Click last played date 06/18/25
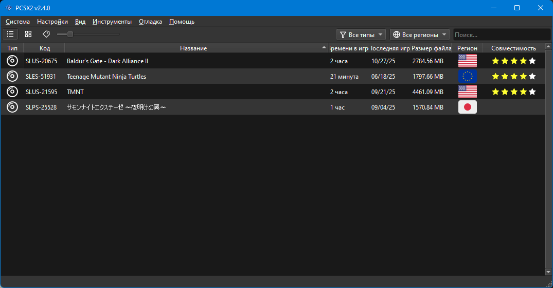This screenshot has height=288, width=553. point(383,77)
